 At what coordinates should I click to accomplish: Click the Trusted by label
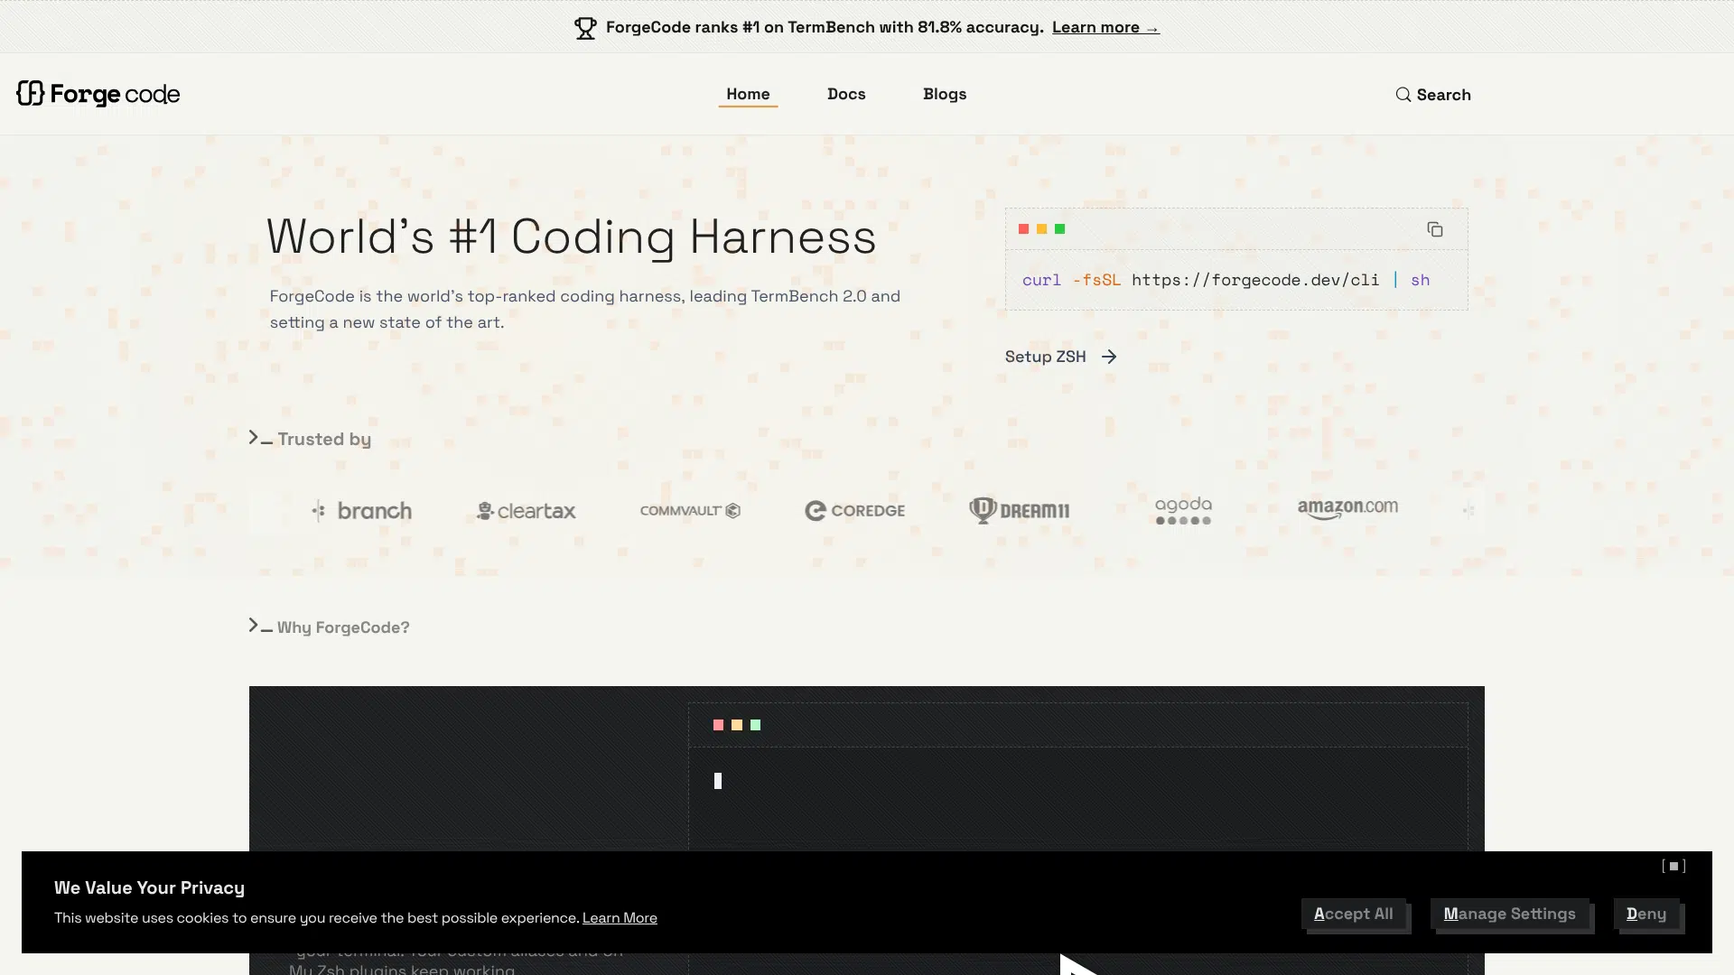(324, 439)
